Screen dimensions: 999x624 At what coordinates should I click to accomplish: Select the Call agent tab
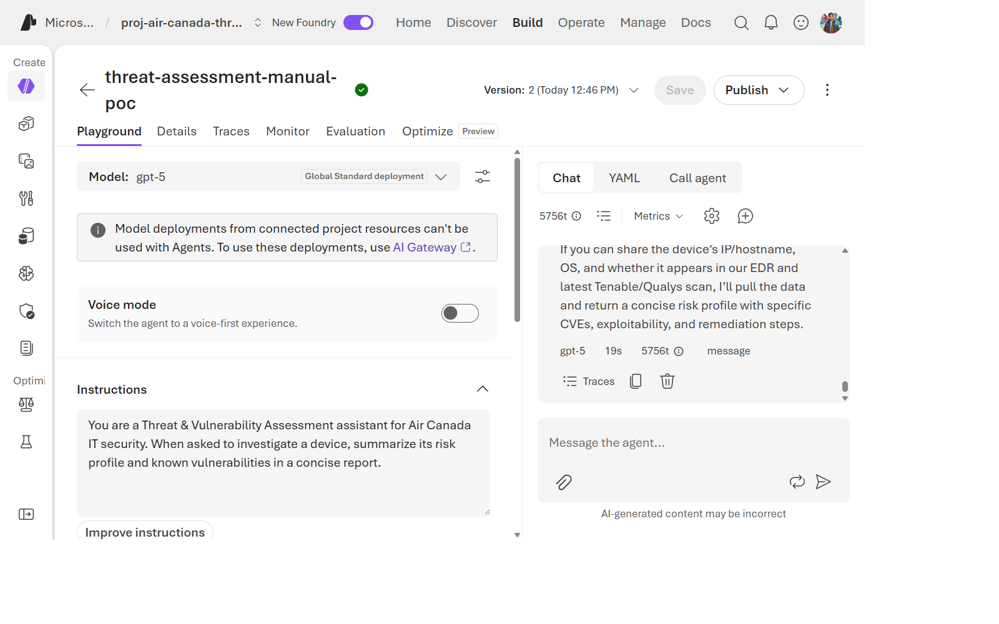(697, 178)
